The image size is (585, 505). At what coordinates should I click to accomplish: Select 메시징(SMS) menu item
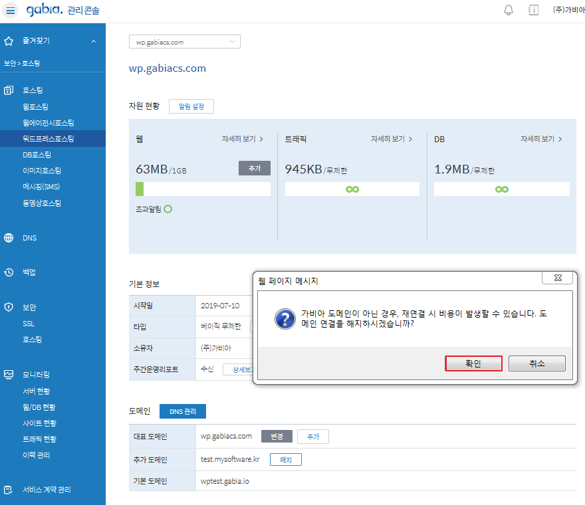(x=41, y=187)
